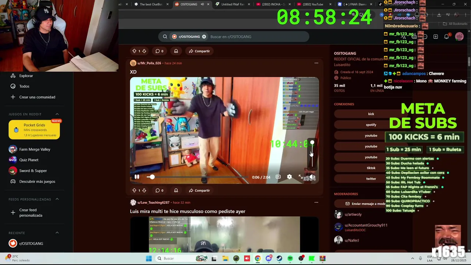Remove the r/OSITOGANG search filter chip
Image resolution: width=471 pixels, height=265 pixels.
pos(204,37)
